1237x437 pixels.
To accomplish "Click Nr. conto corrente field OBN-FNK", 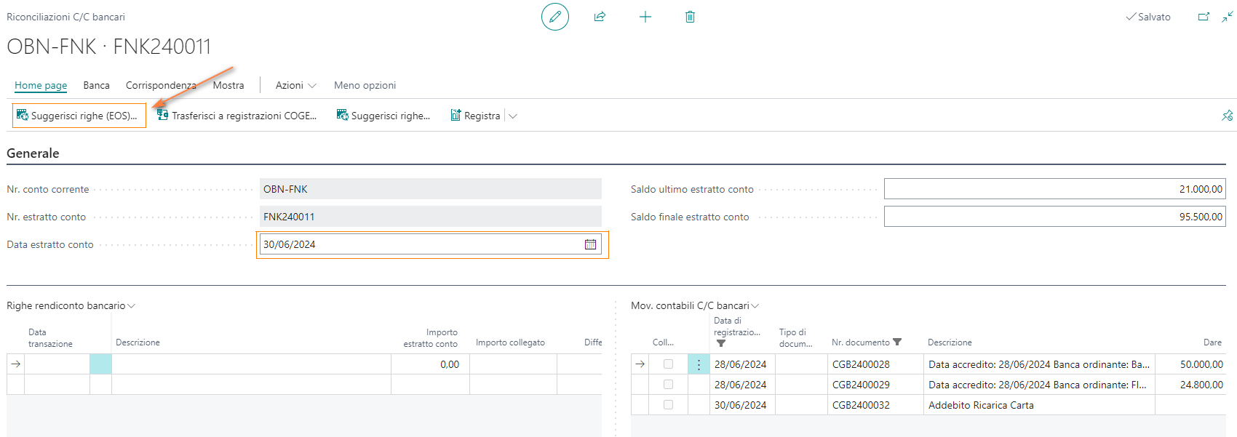I will point(431,189).
